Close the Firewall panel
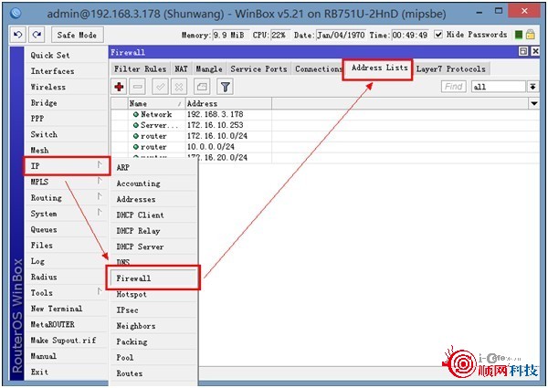The width and height of the screenshot is (548, 388). [x=535, y=52]
